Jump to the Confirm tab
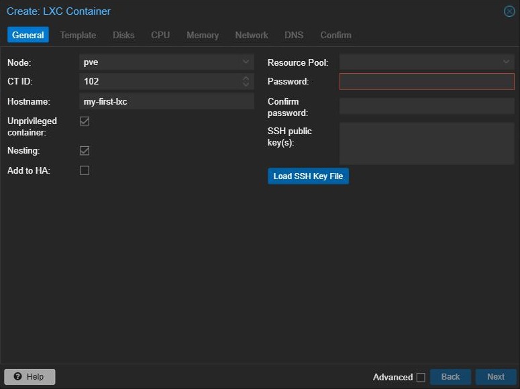This screenshot has width=520, height=389. point(335,35)
